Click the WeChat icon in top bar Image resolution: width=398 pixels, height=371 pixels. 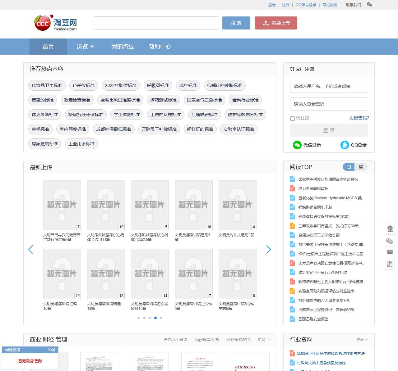coord(369,4)
